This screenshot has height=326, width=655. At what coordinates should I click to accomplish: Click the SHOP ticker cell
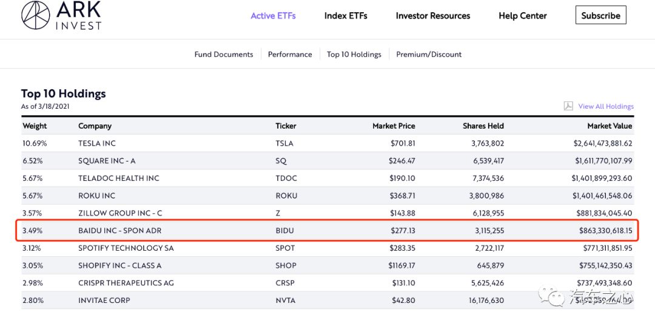[x=286, y=265]
